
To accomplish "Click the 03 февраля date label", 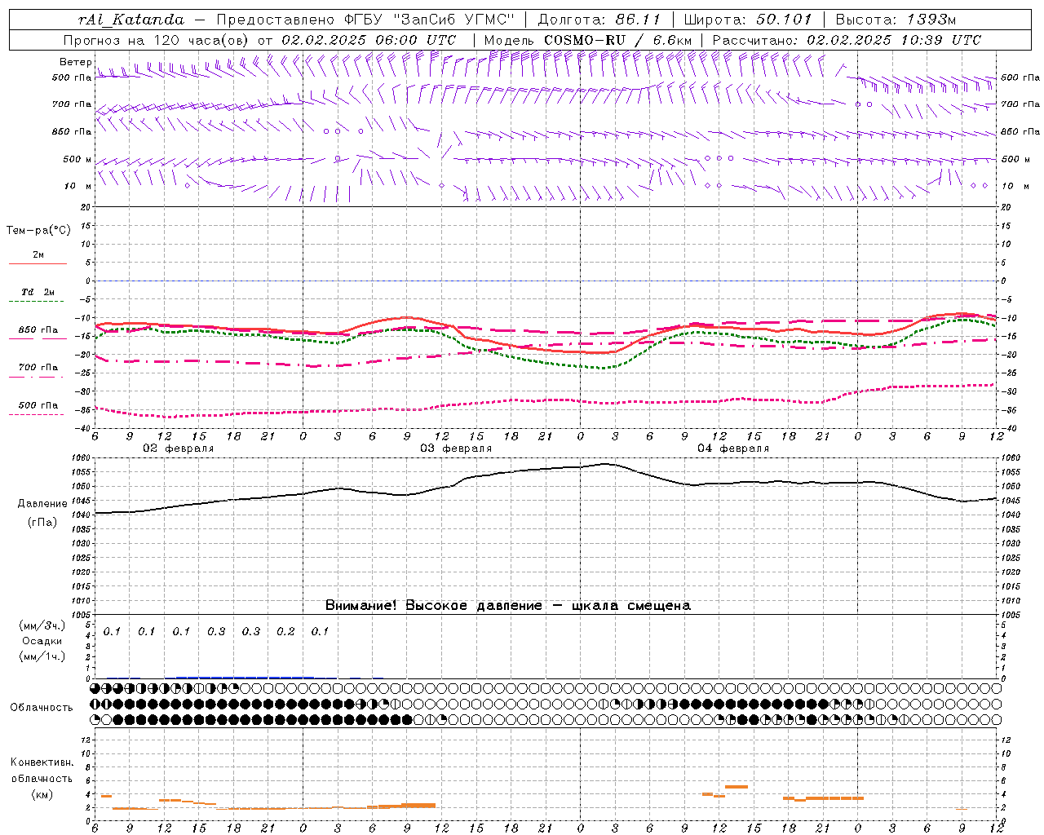I will [456, 448].
